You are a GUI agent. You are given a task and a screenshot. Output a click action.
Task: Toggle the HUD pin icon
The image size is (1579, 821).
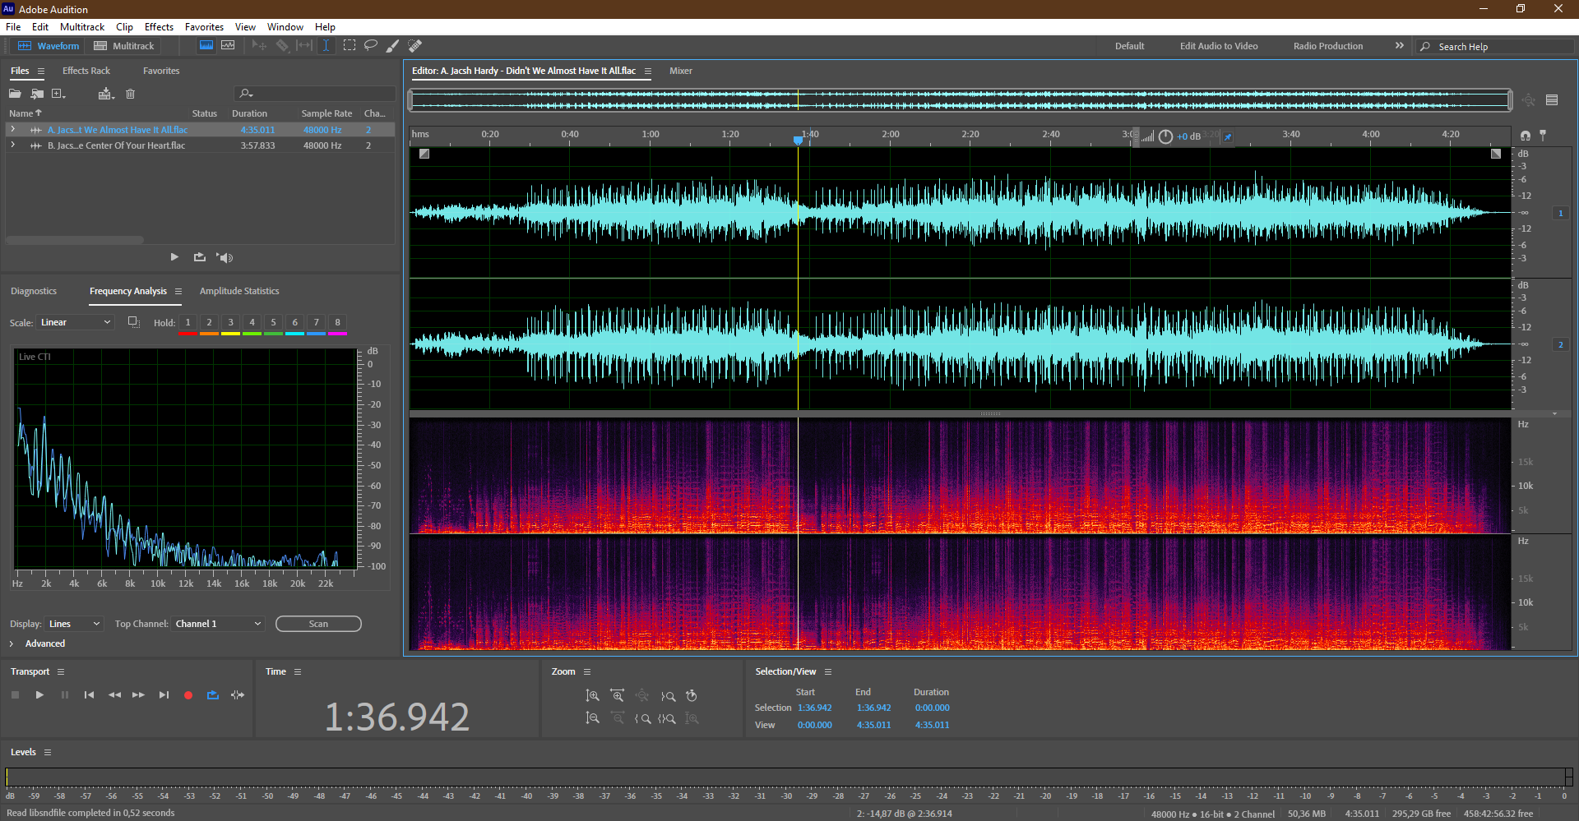pos(1228,137)
